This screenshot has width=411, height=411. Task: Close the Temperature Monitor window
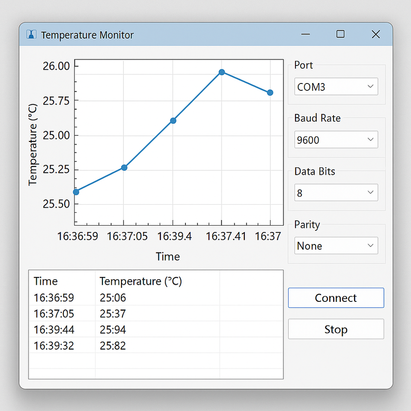click(x=375, y=34)
